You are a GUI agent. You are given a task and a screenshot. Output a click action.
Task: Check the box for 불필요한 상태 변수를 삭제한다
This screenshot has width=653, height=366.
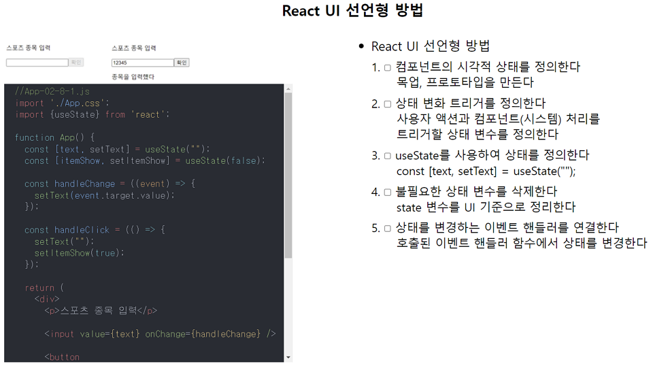click(387, 193)
